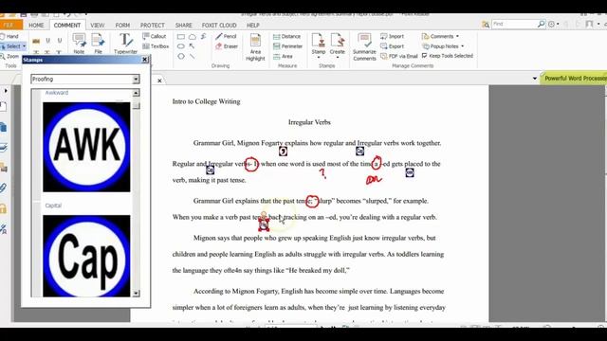Send FDF via Email
Screen dimensions: 607x341
(399, 57)
